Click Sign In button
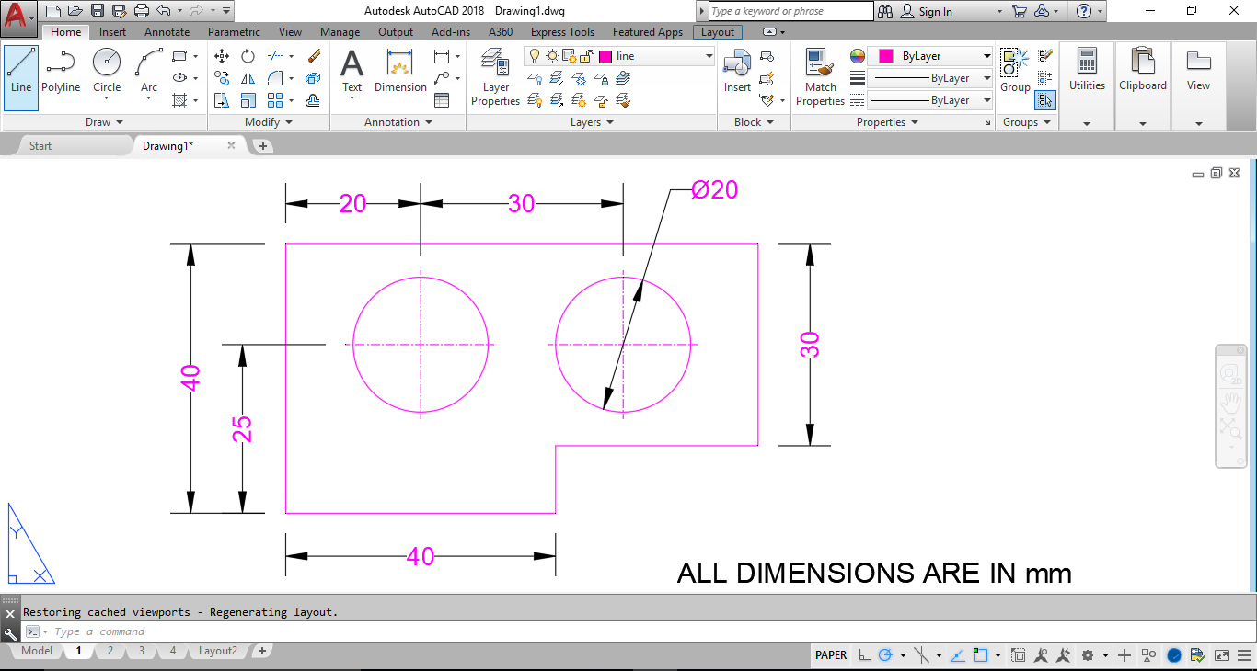Screen dimensions: 1257x671 coord(927,11)
